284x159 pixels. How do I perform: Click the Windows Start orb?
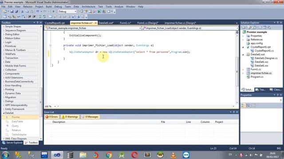5,155
